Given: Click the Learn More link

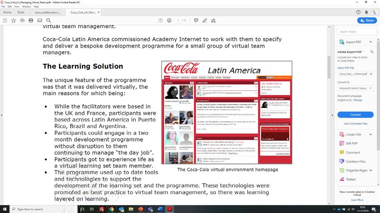Looking at the screenshot, I should [x=357, y=200].
